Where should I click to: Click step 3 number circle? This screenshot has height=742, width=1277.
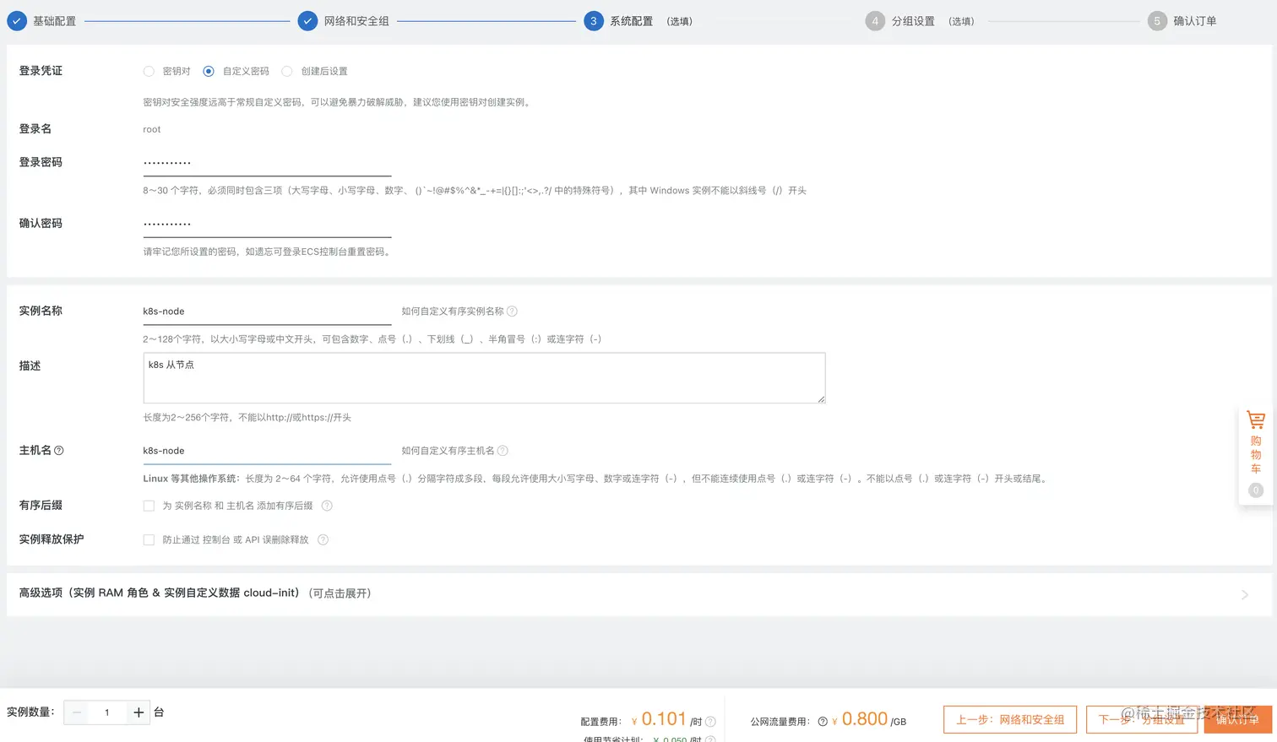pyautogui.click(x=594, y=21)
